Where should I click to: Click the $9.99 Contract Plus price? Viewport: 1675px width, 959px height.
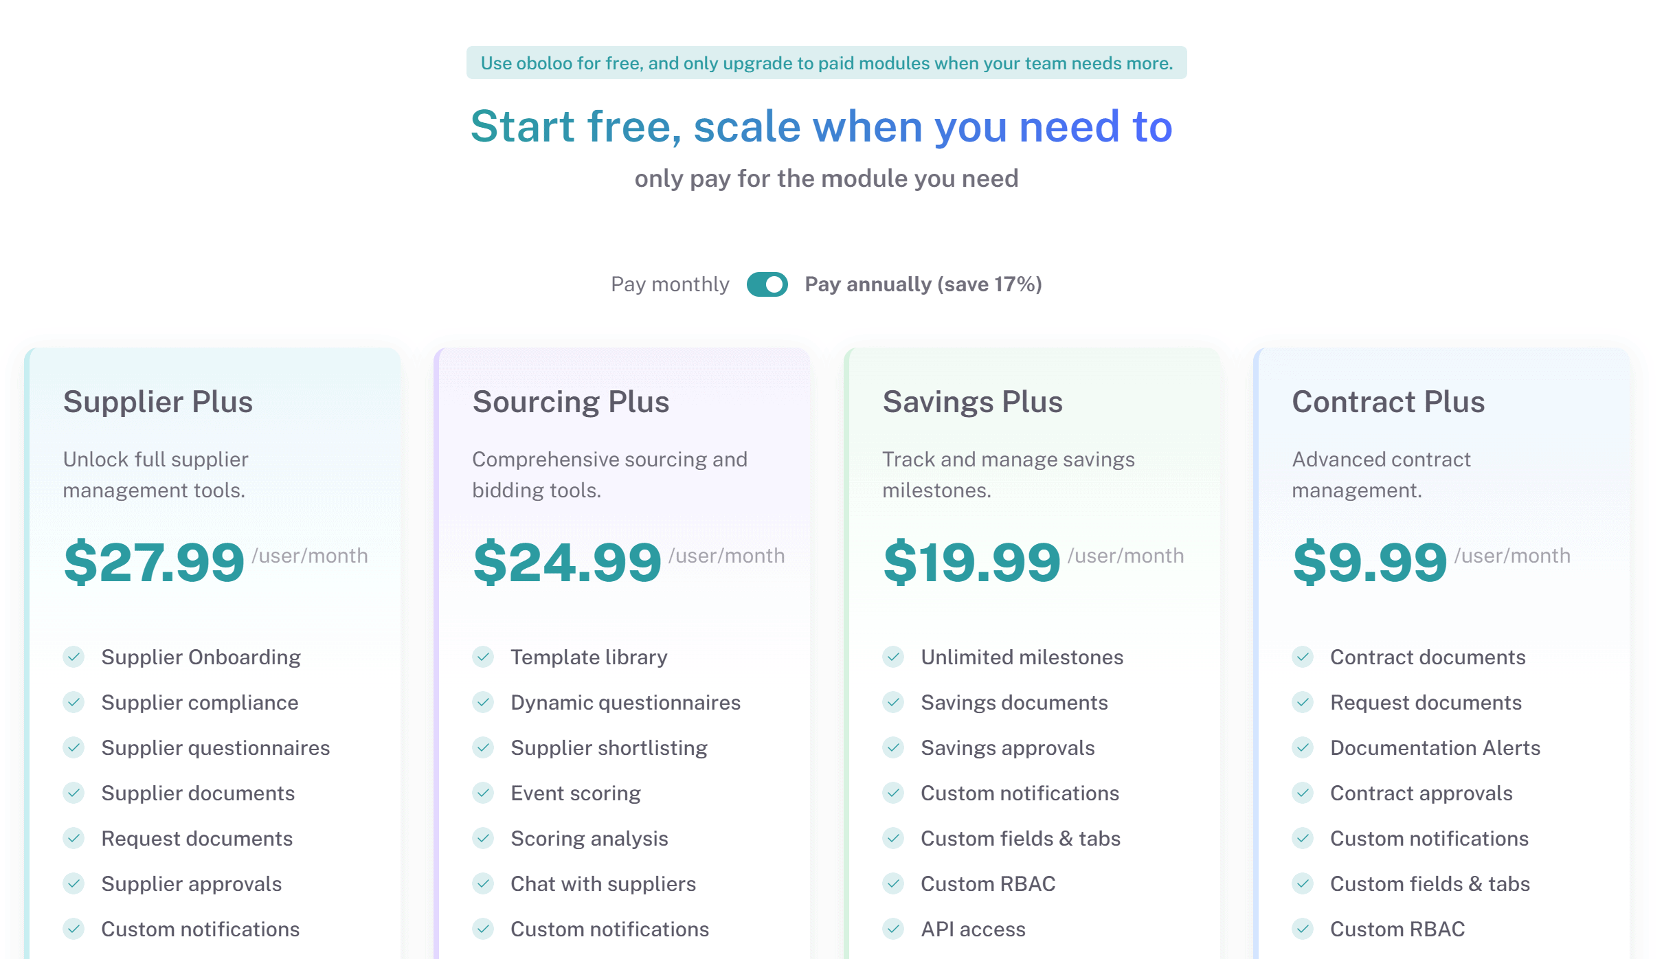1369,563
